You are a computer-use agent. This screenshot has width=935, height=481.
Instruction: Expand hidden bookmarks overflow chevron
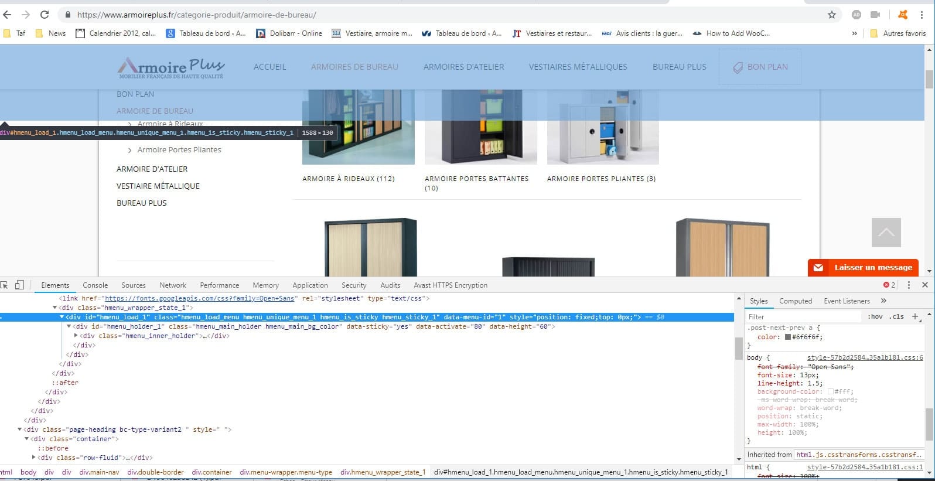tap(854, 33)
